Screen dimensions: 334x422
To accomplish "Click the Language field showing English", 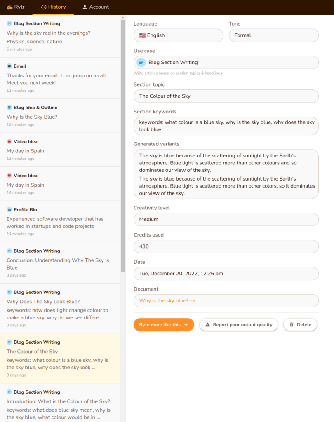I will pos(178,35).
